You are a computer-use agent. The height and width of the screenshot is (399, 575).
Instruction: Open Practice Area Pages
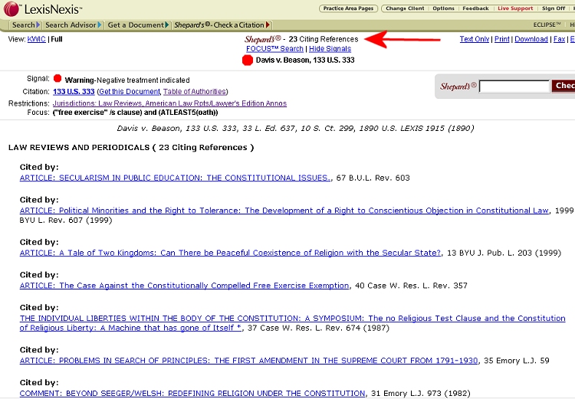(349, 8)
